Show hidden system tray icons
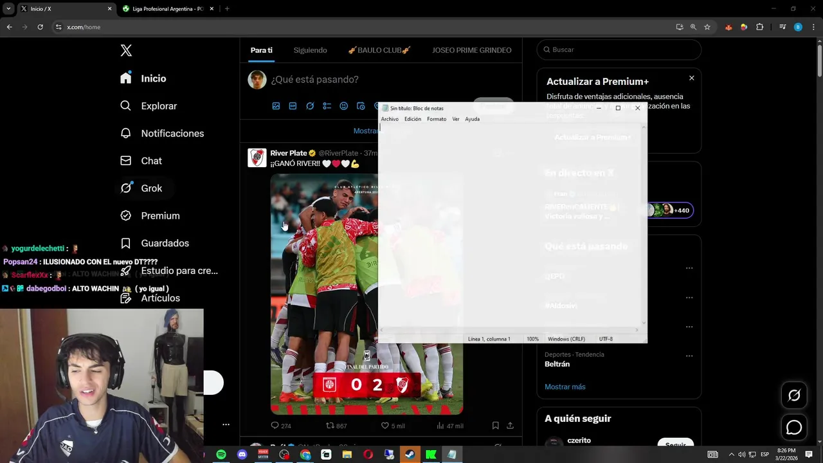This screenshot has width=823, height=463. [x=731, y=455]
